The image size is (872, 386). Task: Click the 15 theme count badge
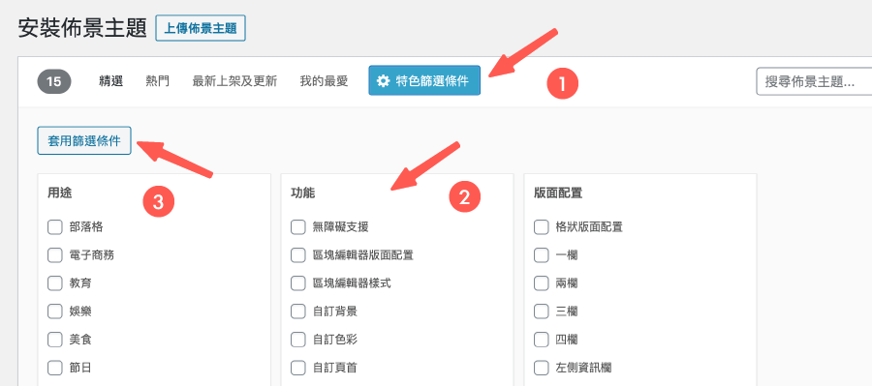pyautogui.click(x=54, y=81)
